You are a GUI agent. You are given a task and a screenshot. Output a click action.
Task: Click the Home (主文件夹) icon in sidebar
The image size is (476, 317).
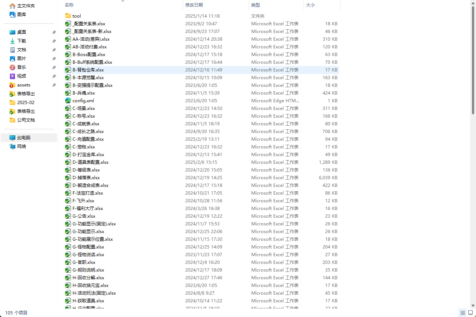(x=12, y=6)
